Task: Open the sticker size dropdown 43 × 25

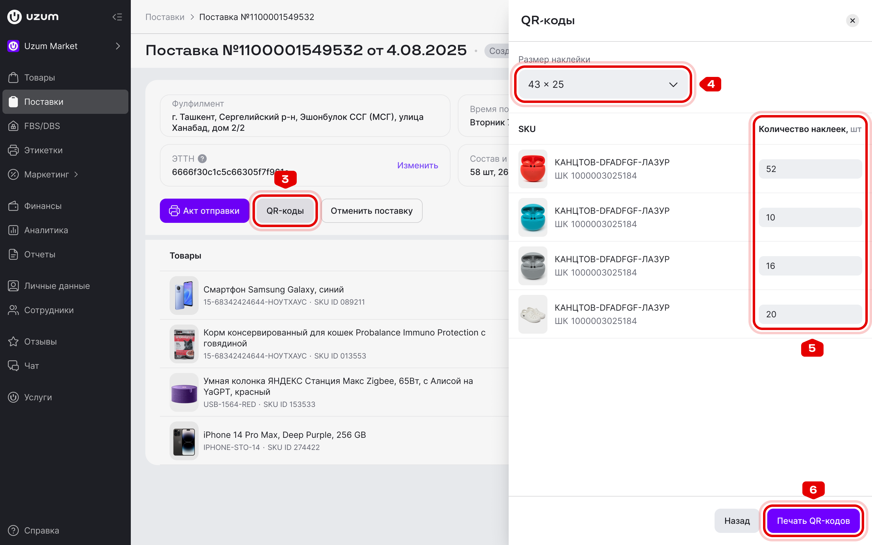Action: (603, 84)
